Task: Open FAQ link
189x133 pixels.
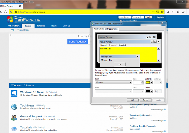Action: coord(13,30)
